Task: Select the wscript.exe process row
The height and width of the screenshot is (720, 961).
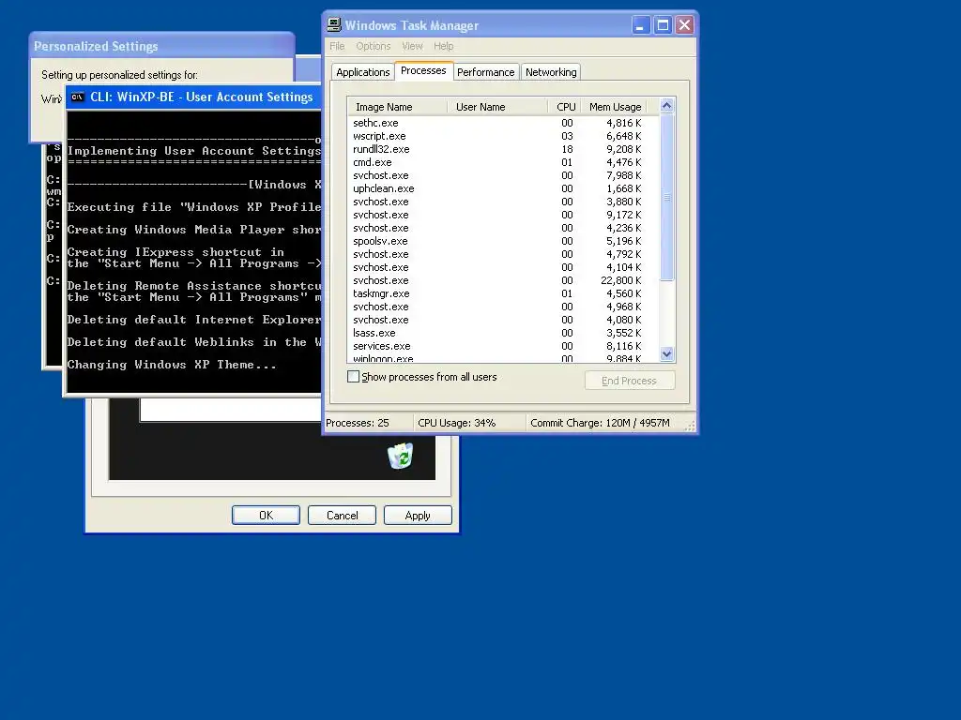Action: pos(503,136)
